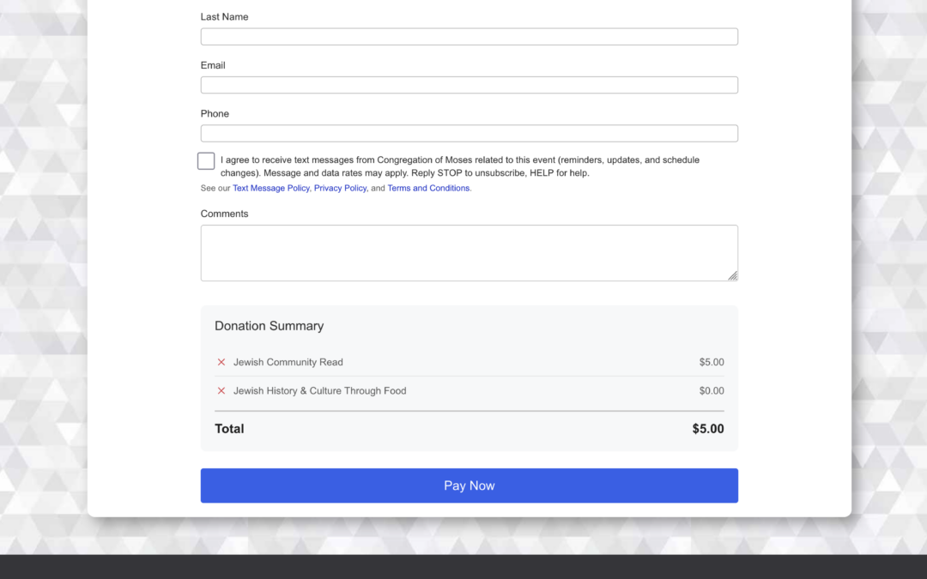Select the Phone number input field
Image resolution: width=927 pixels, height=579 pixels.
coord(469,134)
